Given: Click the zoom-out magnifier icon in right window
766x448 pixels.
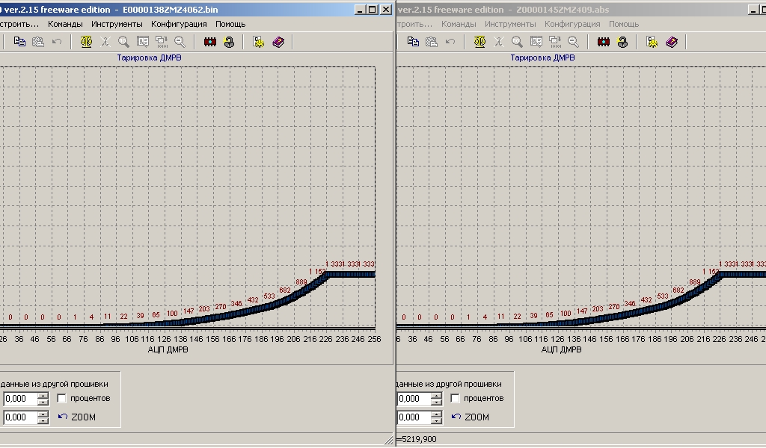Looking at the screenshot, I should coord(573,43).
